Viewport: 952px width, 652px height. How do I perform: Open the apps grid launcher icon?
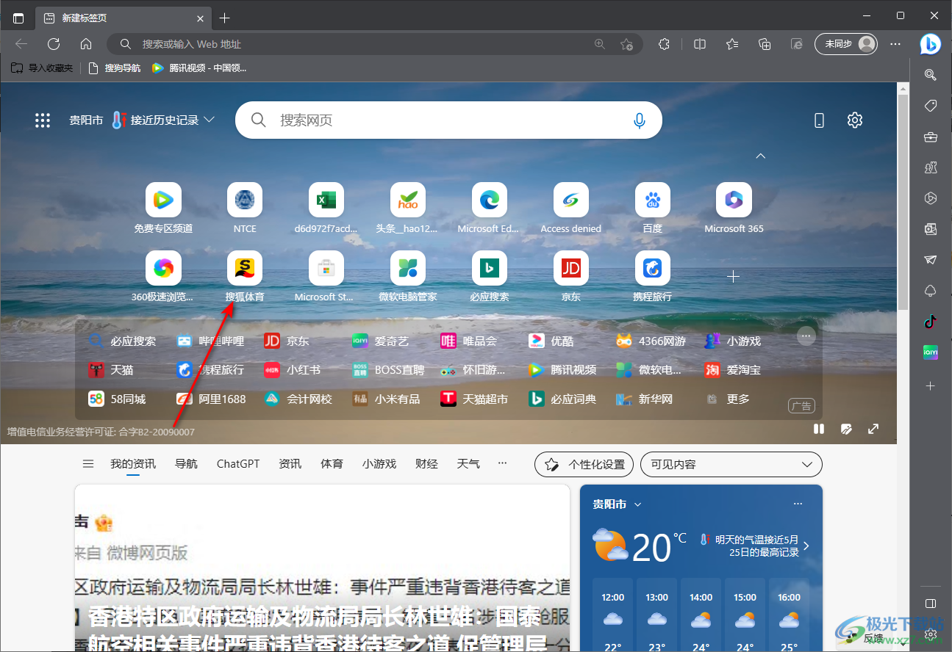pyautogui.click(x=43, y=120)
